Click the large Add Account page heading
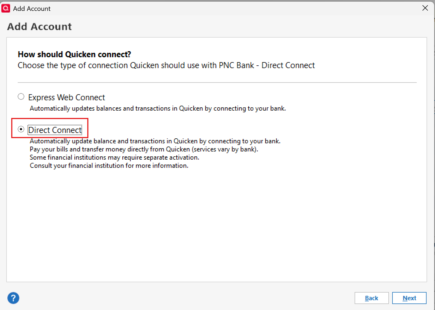Viewport: 435px width, 310px height. point(40,26)
